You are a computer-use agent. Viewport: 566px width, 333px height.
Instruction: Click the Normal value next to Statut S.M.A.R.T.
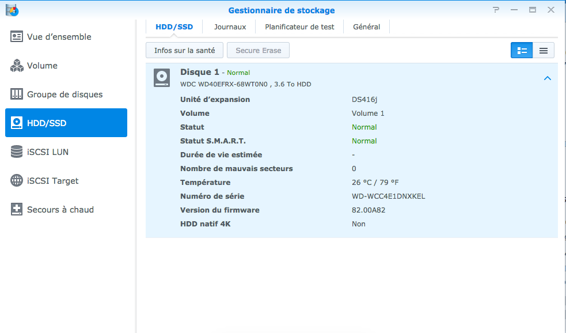click(x=364, y=141)
